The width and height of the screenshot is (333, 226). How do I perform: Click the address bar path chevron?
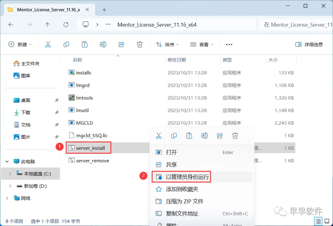pos(97,25)
